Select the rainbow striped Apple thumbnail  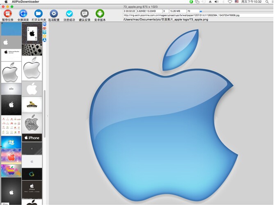[11, 171]
